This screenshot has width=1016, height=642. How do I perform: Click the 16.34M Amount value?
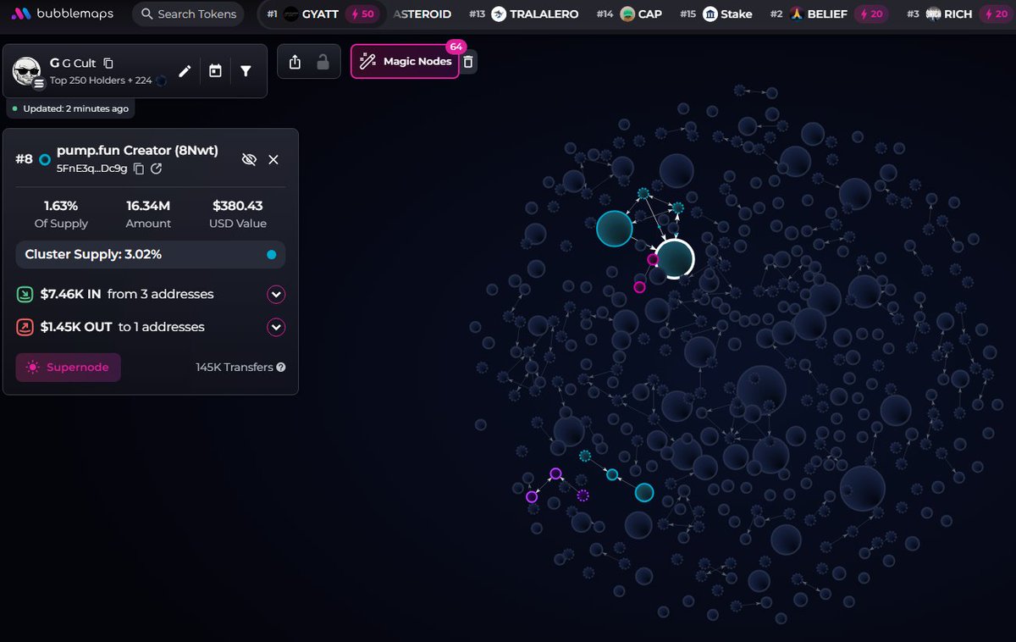[x=148, y=206]
